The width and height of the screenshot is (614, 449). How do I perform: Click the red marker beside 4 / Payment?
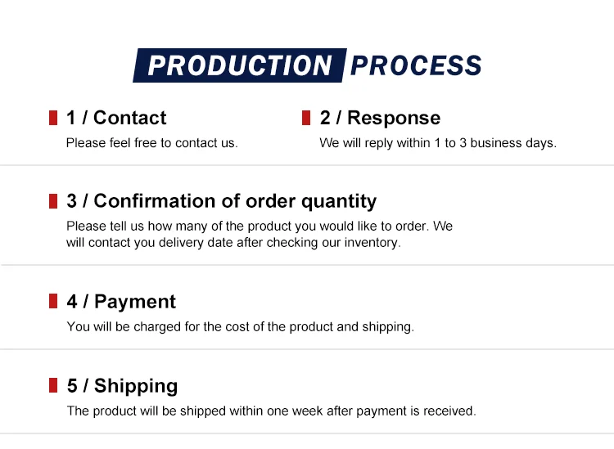53,301
